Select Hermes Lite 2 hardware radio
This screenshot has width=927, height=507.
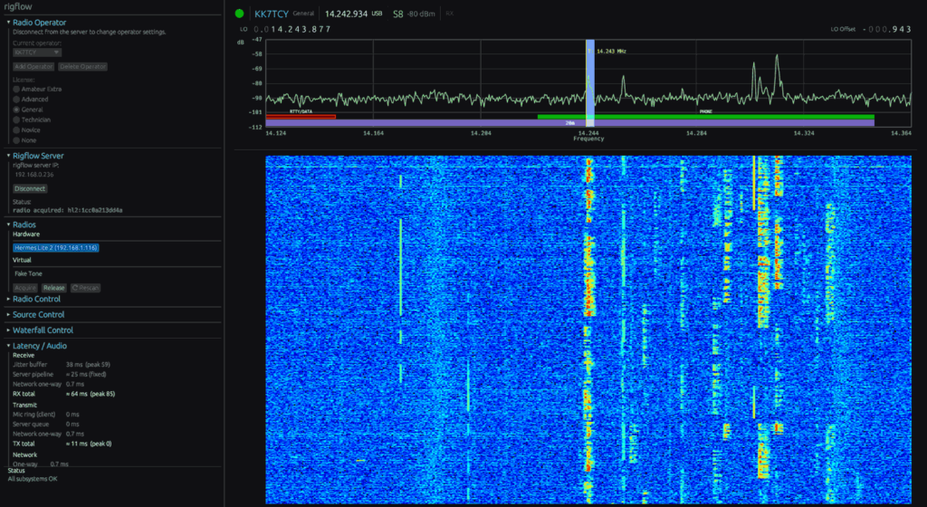[56, 247]
